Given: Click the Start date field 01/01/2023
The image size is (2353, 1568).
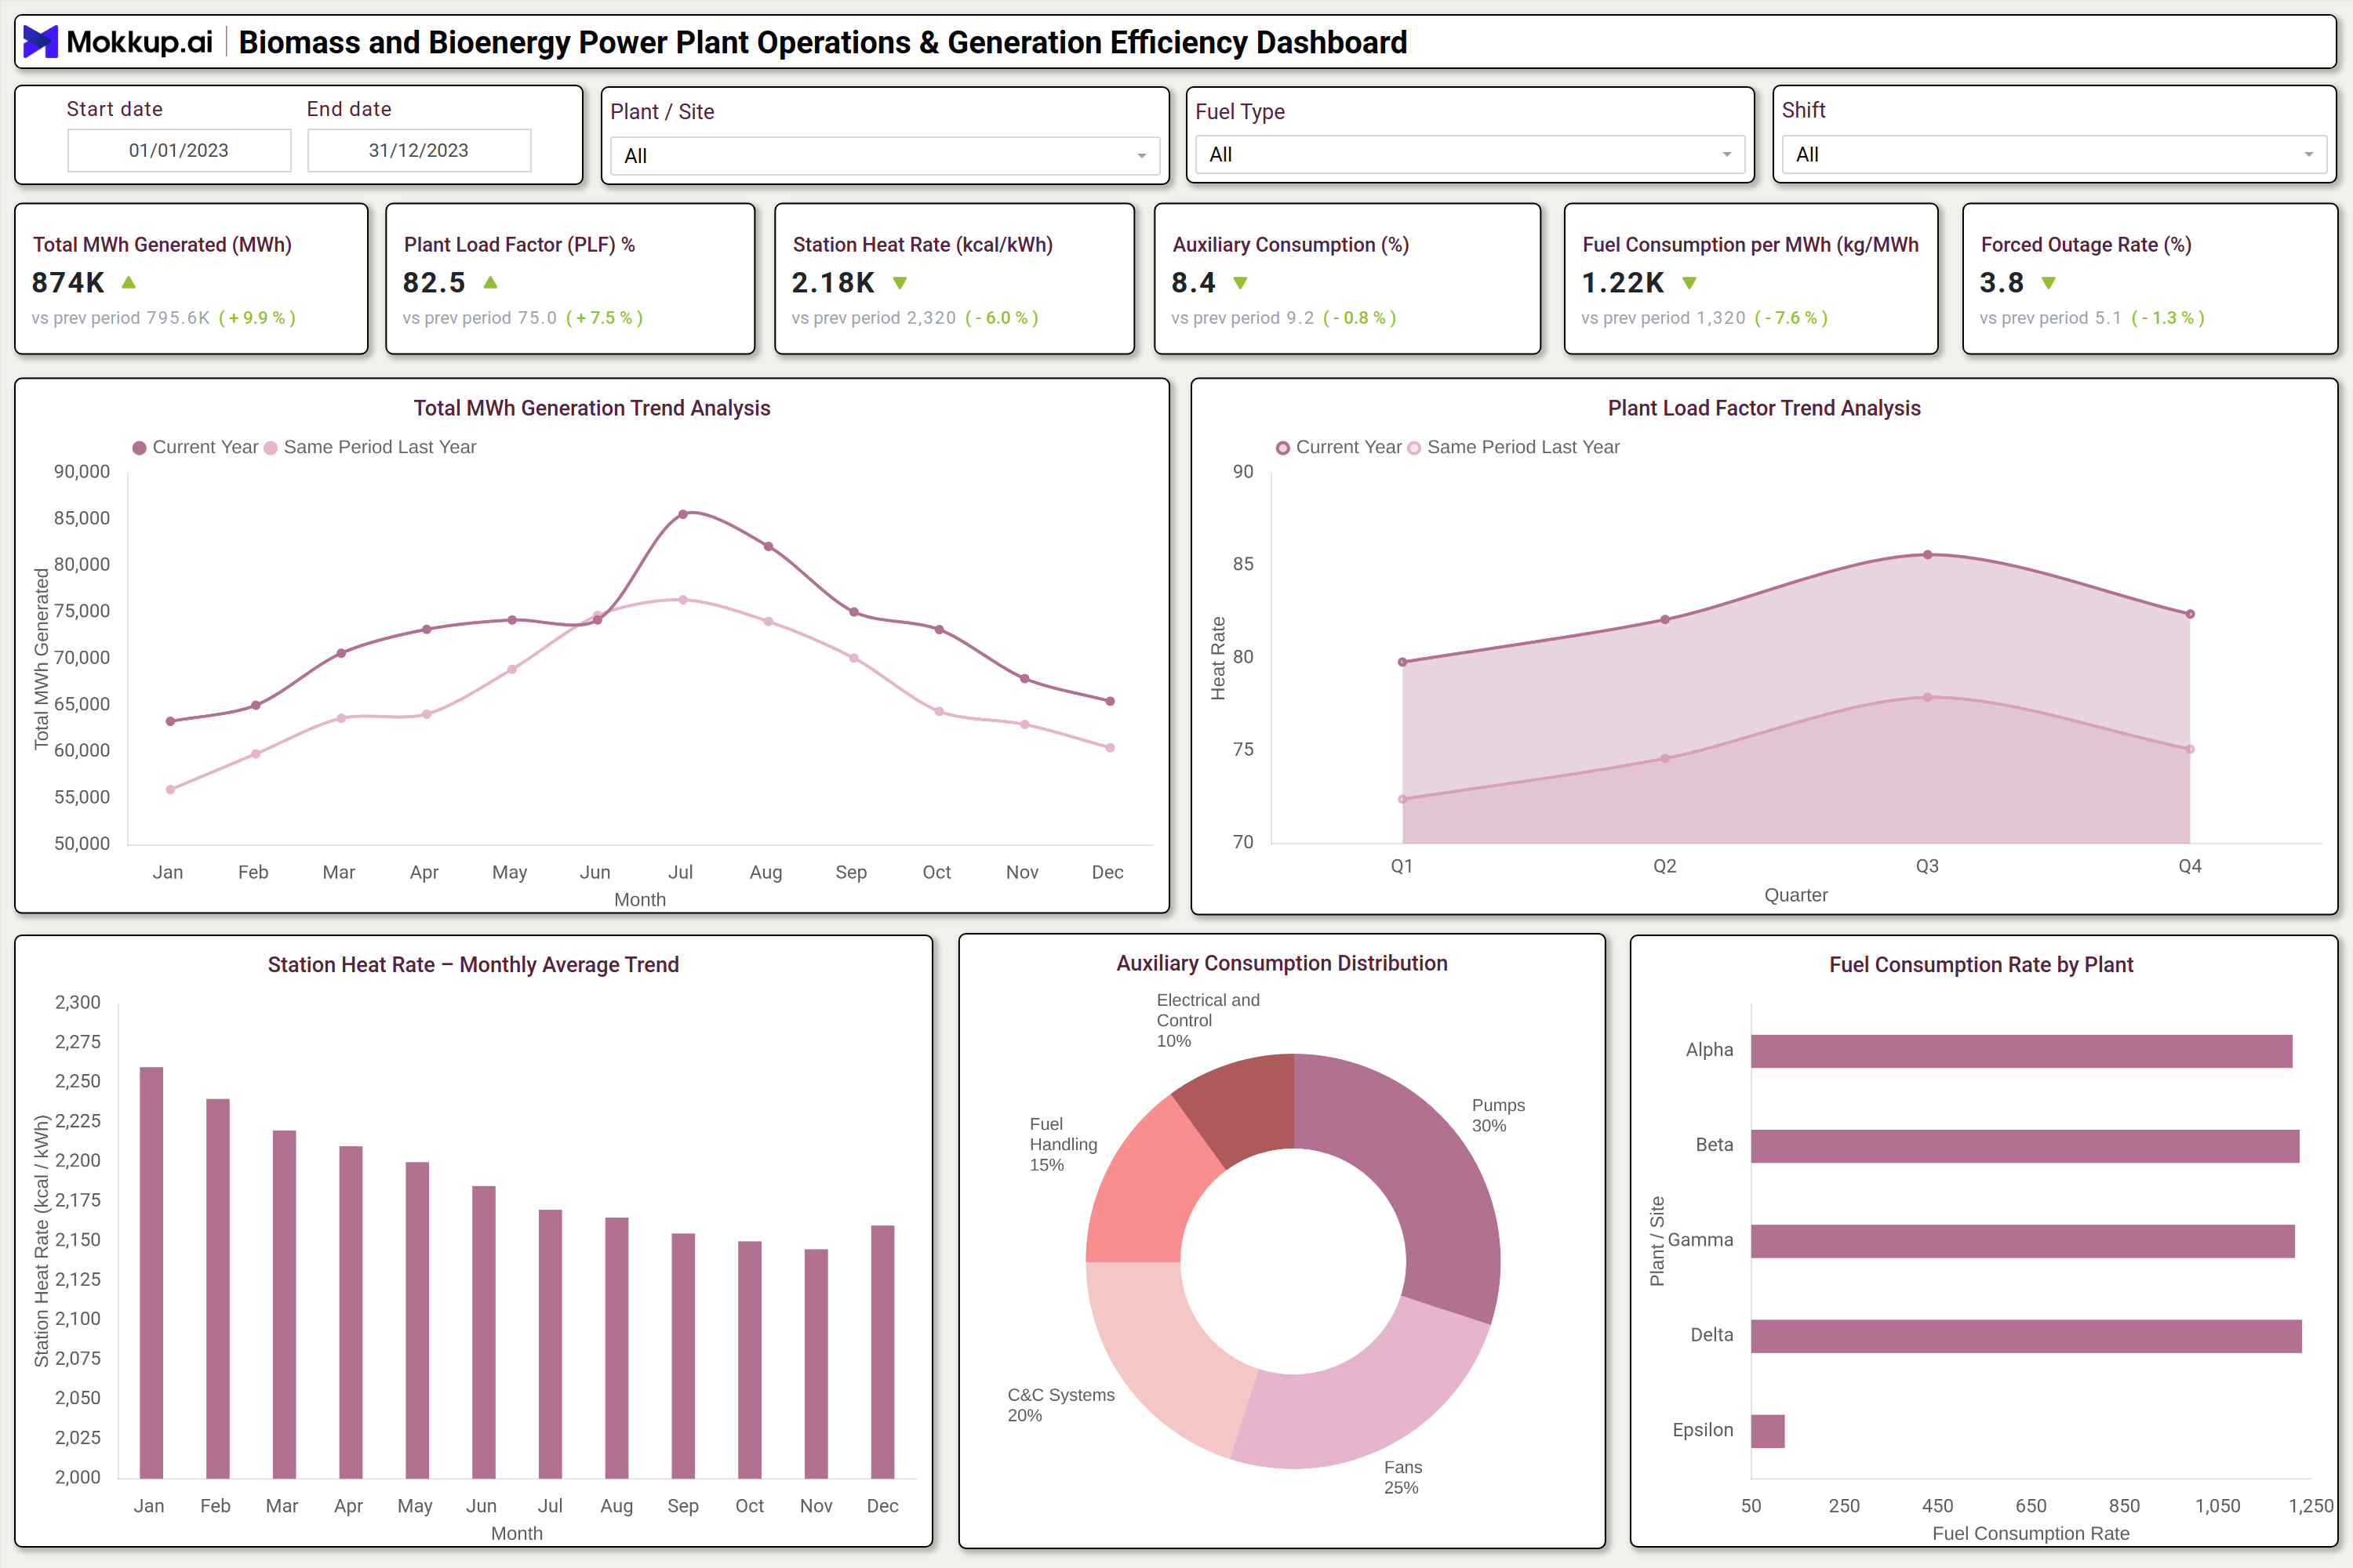Looking at the screenshot, I should pos(179,150).
